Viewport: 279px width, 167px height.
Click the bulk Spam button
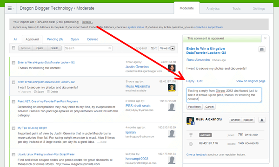[40, 48]
